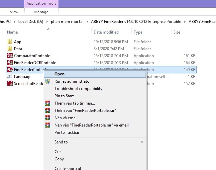The image size is (216, 170).
Task: Select Troubleshoot compatibility
Action: tap(95, 89)
